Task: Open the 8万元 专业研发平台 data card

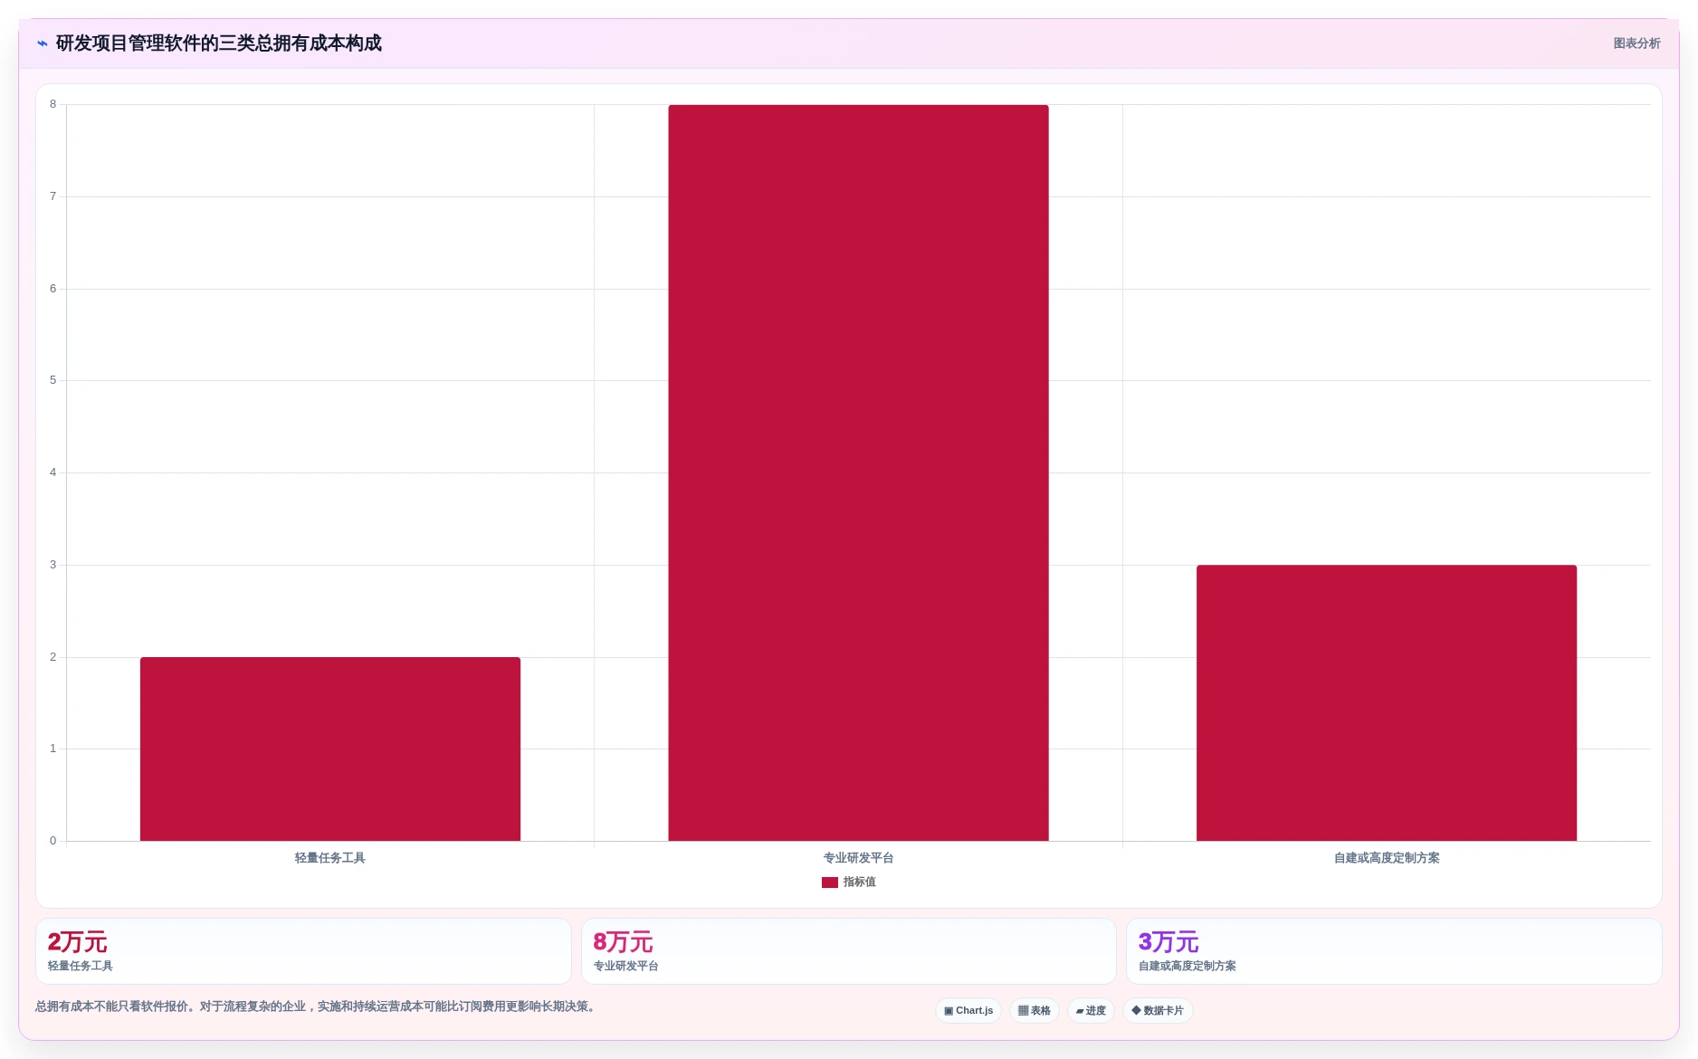Action: [848, 951]
